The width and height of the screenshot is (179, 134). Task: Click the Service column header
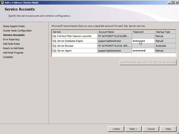[74, 32]
